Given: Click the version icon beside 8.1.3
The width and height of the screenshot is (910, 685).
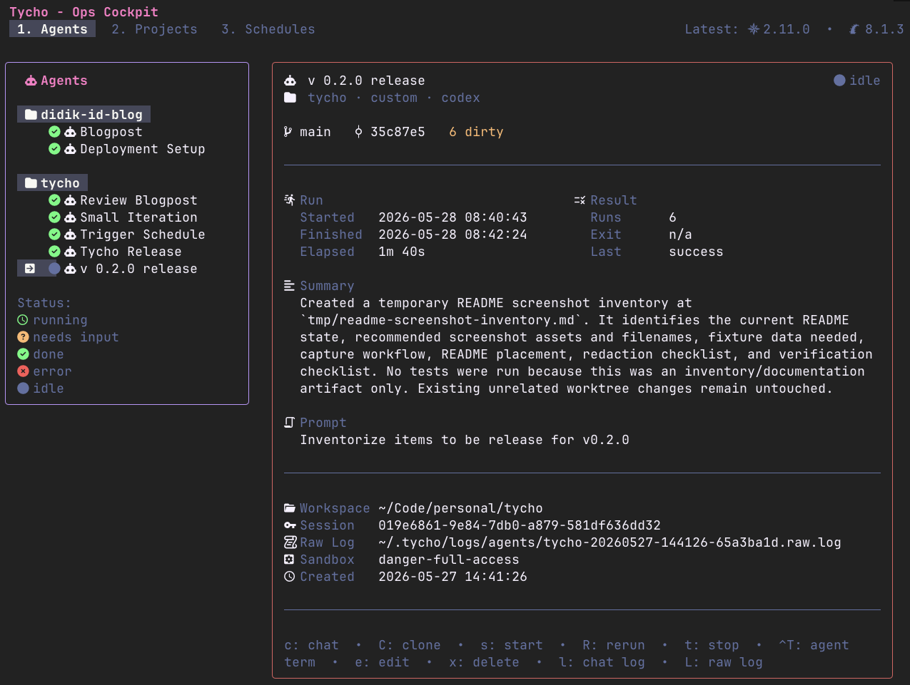Looking at the screenshot, I should pyautogui.click(x=854, y=29).
